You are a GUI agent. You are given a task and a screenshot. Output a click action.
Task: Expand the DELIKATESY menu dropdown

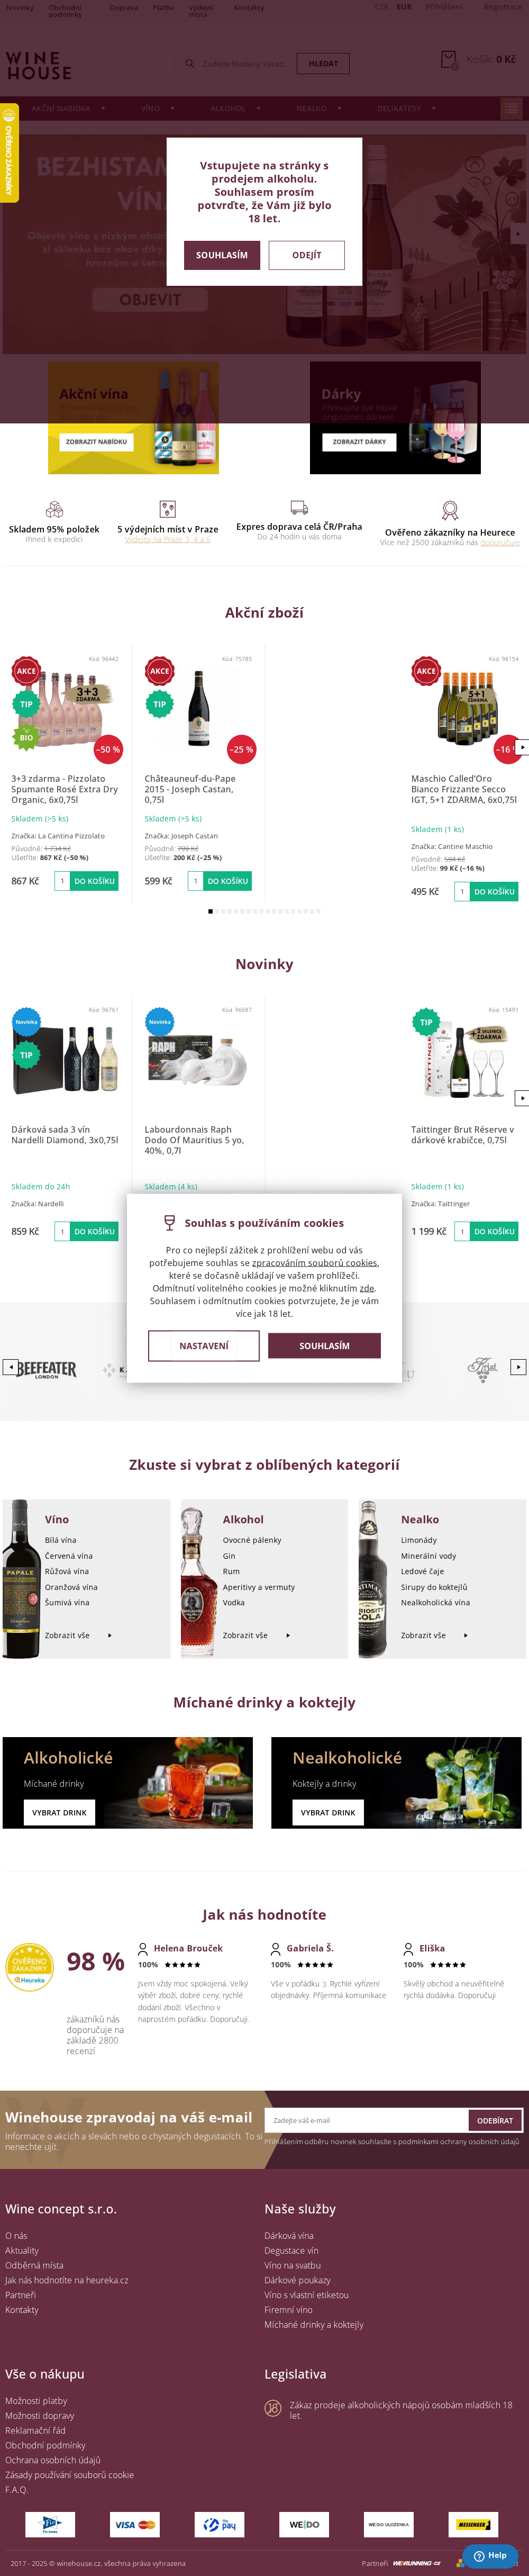[406, 108]
